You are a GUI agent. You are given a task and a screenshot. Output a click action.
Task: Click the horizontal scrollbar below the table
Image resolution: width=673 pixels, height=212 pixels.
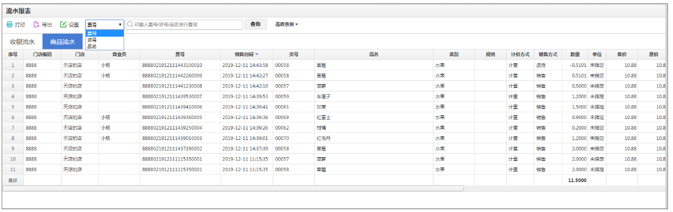[233, 189]
